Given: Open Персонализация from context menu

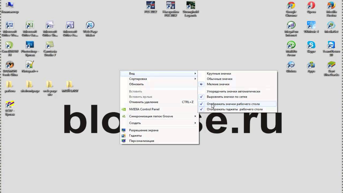Looking at the screenshot, I should [159, 141].
